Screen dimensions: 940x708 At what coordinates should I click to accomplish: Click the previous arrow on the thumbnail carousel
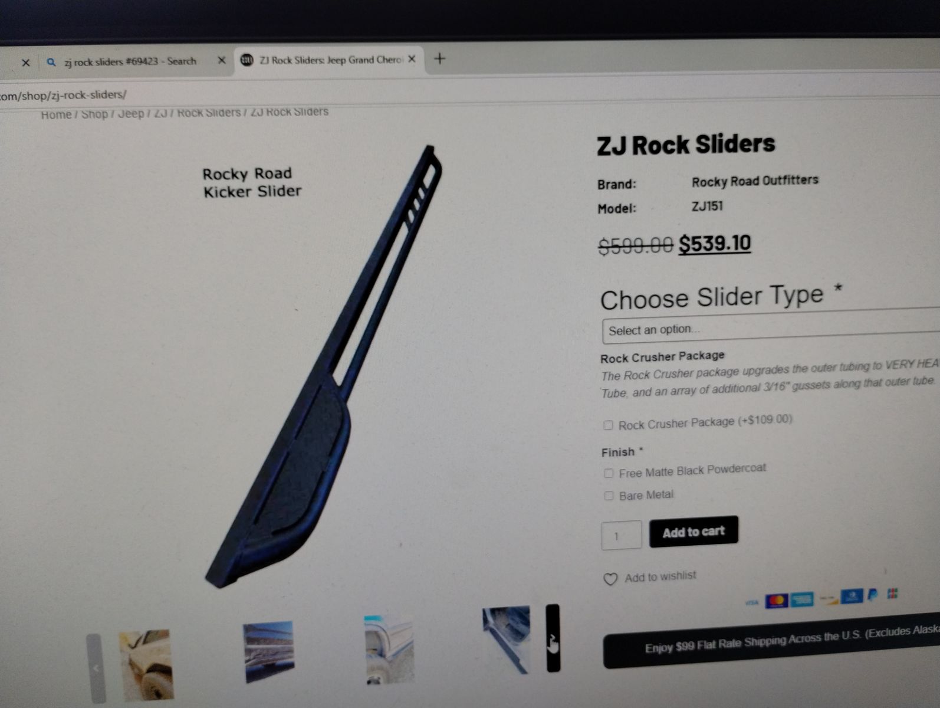96,667
